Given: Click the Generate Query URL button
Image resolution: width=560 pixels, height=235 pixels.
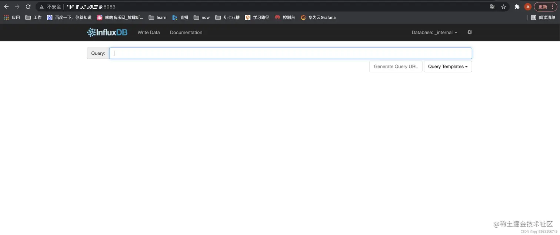Looking at the screenshot, I should click(396, 67).
